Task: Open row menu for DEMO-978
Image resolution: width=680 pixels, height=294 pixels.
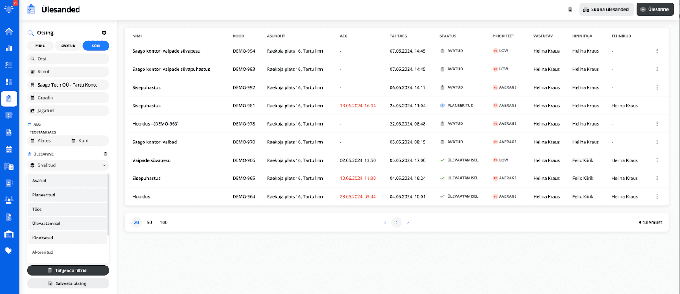Action: tap(657, 124)
